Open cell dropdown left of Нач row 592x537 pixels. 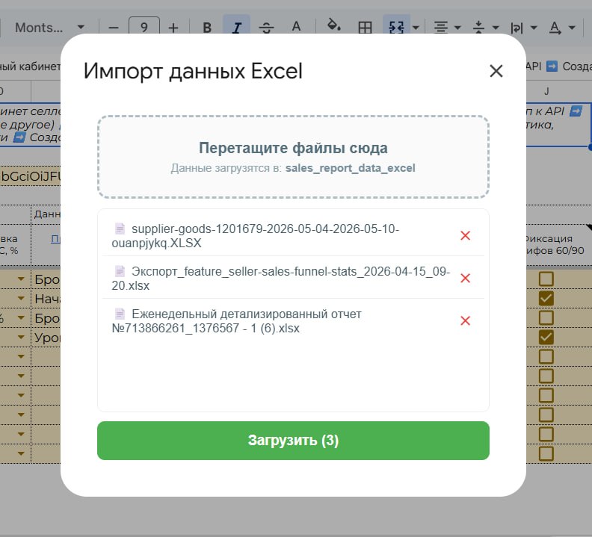coord(21,298)
